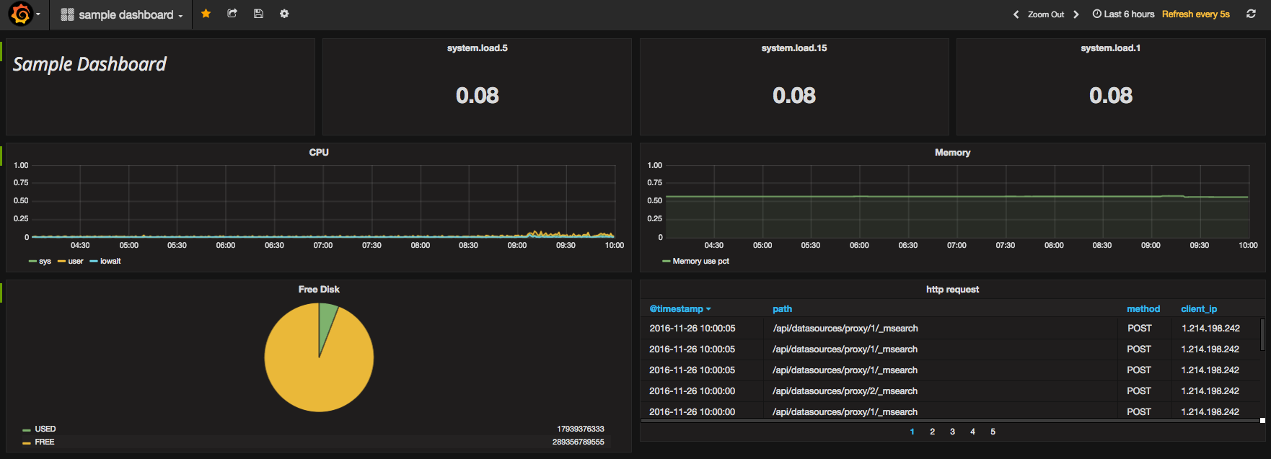1271x459 pixels.
Task: Sort table by @timestamp column
Action: (680, 308)
